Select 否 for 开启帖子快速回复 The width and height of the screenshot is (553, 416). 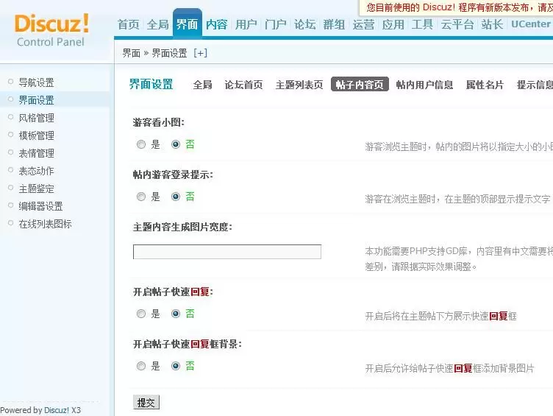(x=176, y=314)
